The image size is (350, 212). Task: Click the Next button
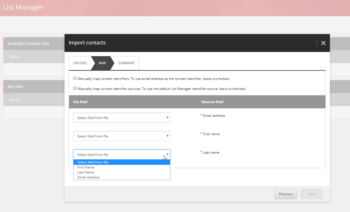pyautogui.click(x=312, y=194)
